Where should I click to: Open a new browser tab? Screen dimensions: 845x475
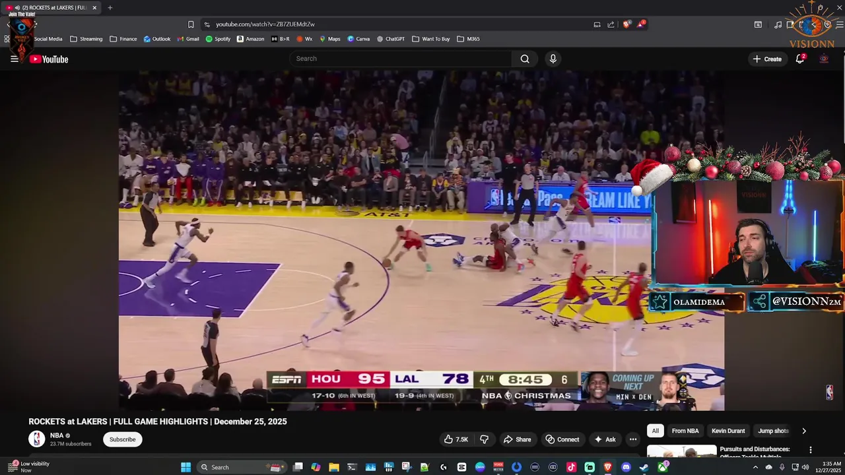click(110, 8)
